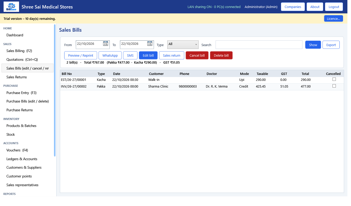Go to Sales Billing (F2)
The width and height of the screenshot is (351, 206).
point(27,51)
